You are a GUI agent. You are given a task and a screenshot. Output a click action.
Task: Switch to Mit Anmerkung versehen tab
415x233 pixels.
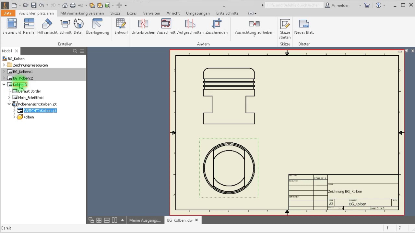click(82, 13)
